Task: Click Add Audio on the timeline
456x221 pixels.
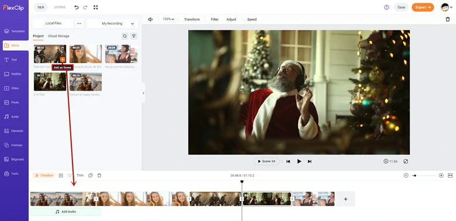Action: (x=65, y=212)
